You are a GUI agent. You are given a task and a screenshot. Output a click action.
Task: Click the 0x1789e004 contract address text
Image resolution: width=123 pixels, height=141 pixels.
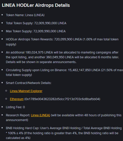click(x=62, y=99)
